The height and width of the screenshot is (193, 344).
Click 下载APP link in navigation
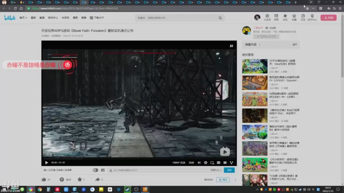pyautogui.click(x=97, y=18)
